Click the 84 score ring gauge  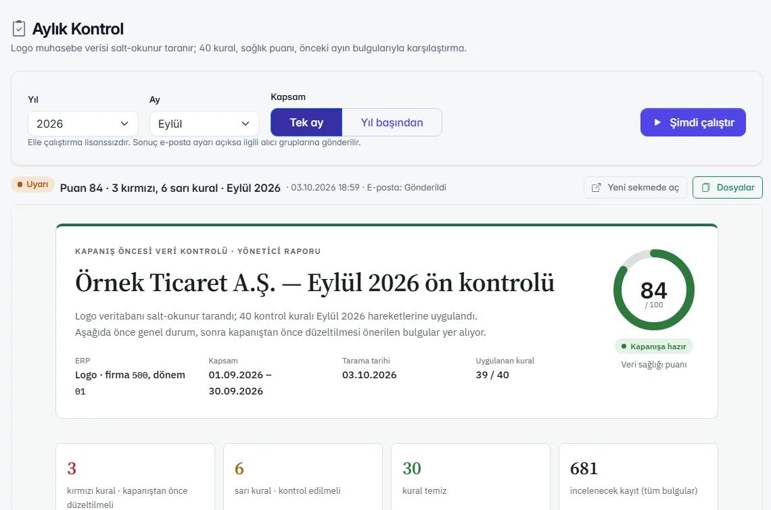coord(654,290)
